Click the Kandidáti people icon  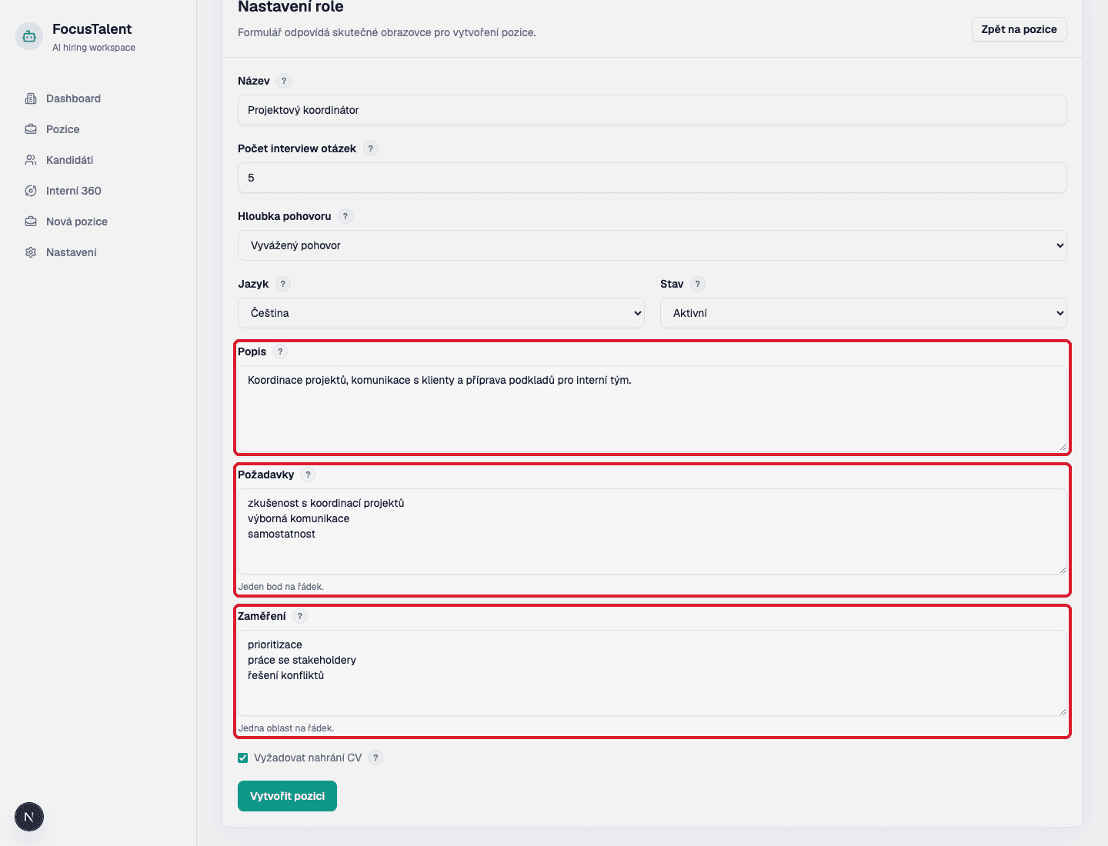click(31, 160)
